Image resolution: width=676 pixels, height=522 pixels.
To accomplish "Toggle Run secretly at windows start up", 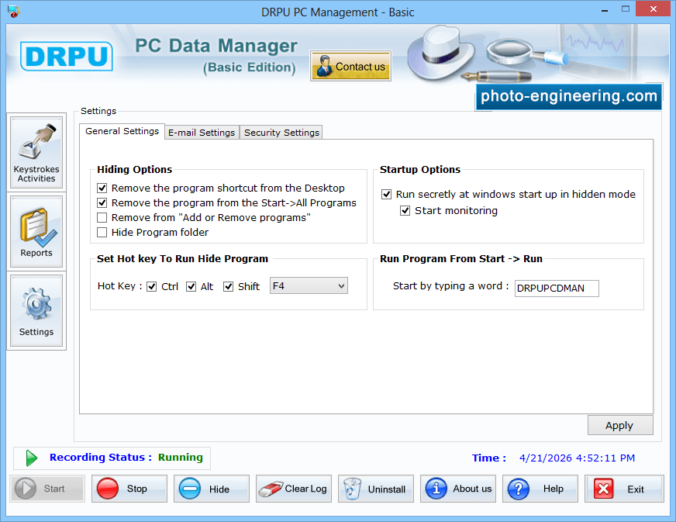I will coord(387,194).
